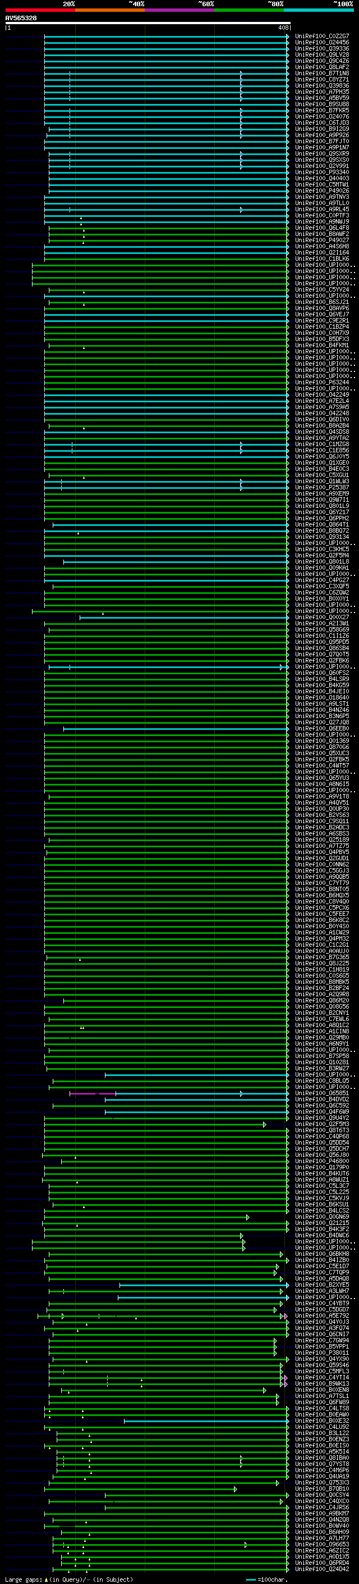Select the UniRef100_Q7YST8 label
The image size is (359, 1584).
point(322,1464)
